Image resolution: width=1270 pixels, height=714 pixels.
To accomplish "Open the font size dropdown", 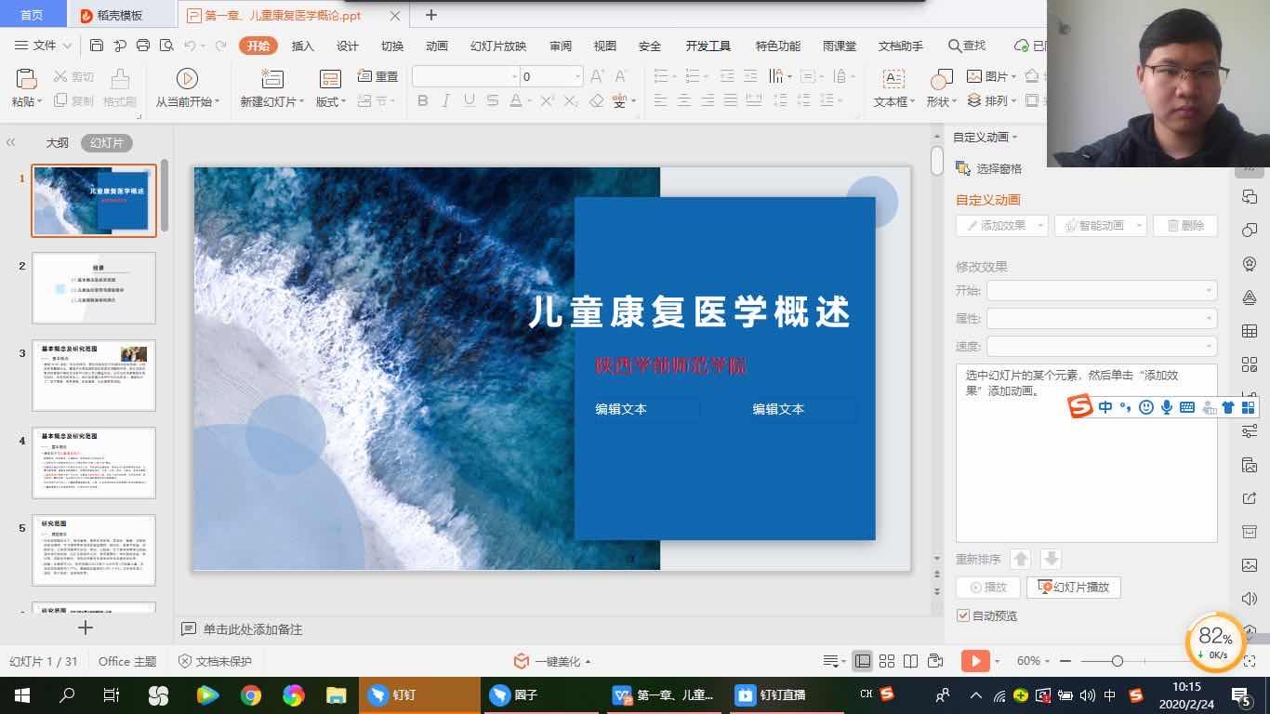I will [577, 77].
